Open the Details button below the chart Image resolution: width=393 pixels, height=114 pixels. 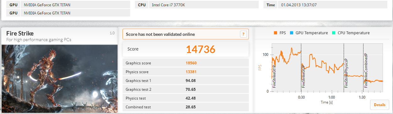(380, 105)
